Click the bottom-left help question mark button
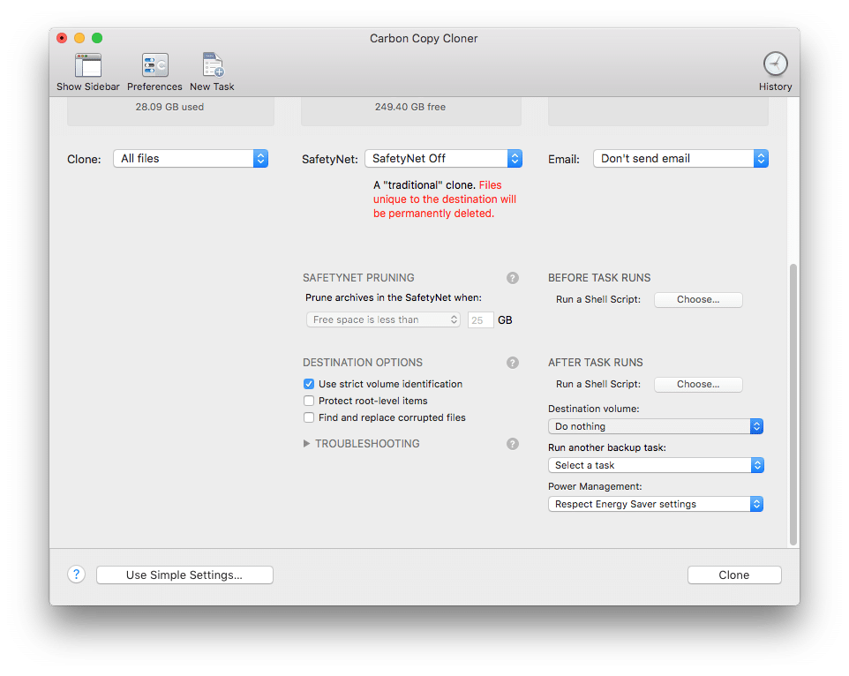Viewport: 849px width, 676px height. 76,575
